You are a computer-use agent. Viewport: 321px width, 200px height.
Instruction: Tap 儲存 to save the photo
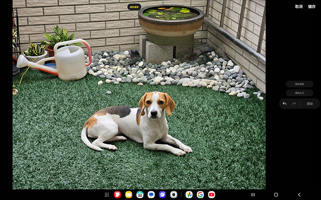311,6
